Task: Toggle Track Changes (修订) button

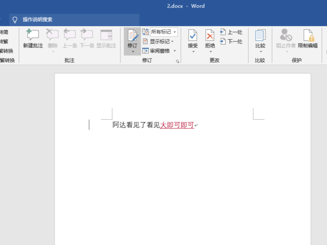Action: pyautogui.click(x=132, y=36)
